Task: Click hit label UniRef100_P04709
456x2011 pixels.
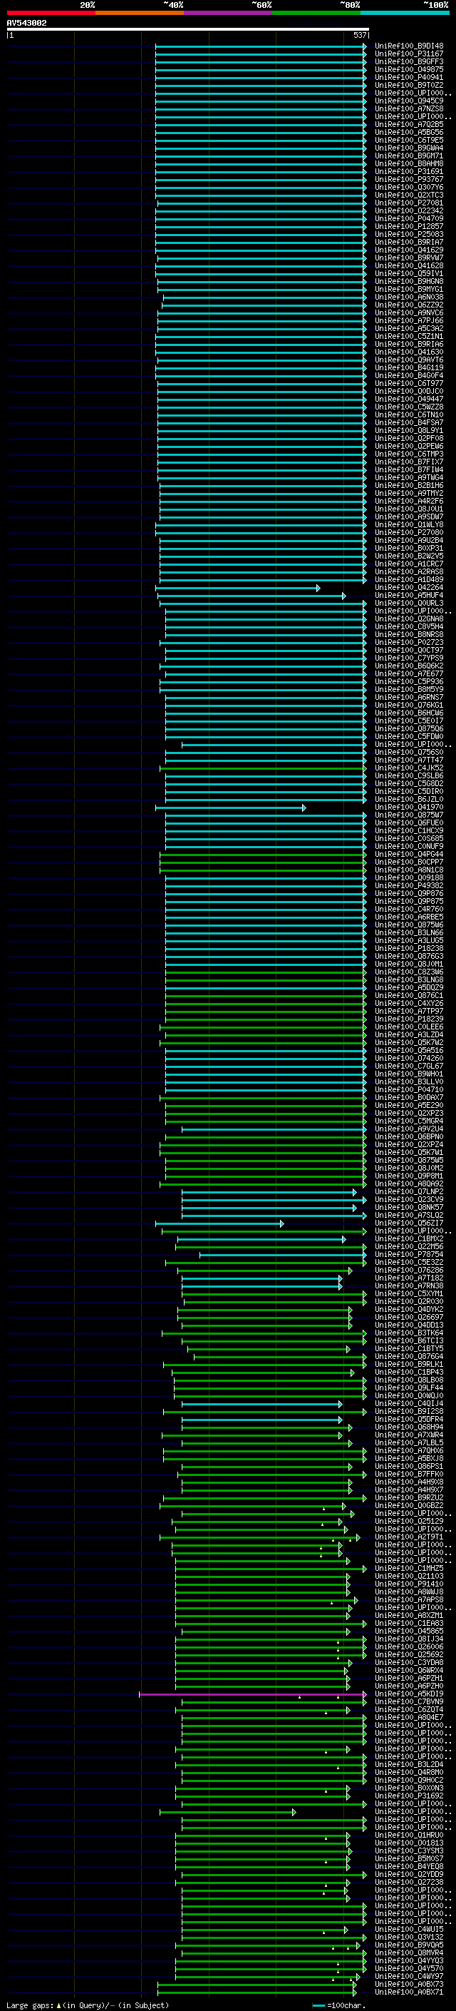Action: click(x=408, y=218)
